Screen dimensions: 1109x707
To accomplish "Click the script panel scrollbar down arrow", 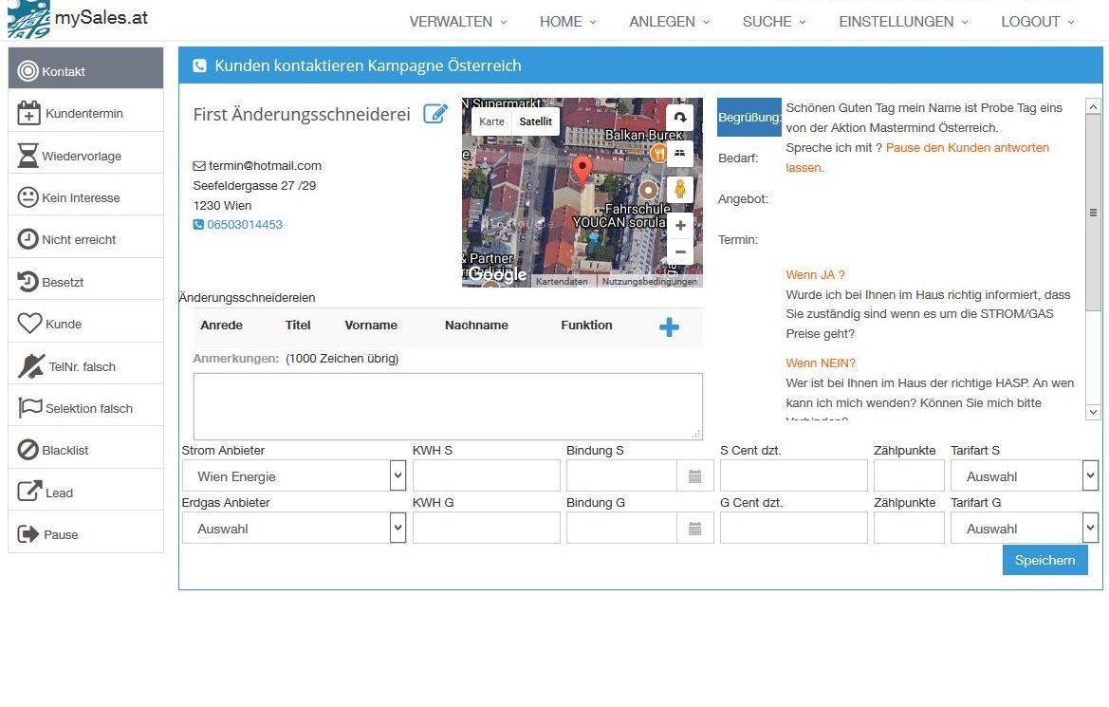I will pyautogui.click(x=1093, y=412).
